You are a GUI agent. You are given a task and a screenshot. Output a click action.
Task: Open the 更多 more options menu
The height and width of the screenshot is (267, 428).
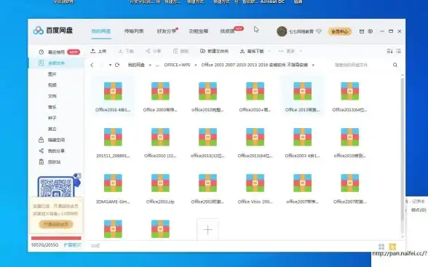[287, 51]
